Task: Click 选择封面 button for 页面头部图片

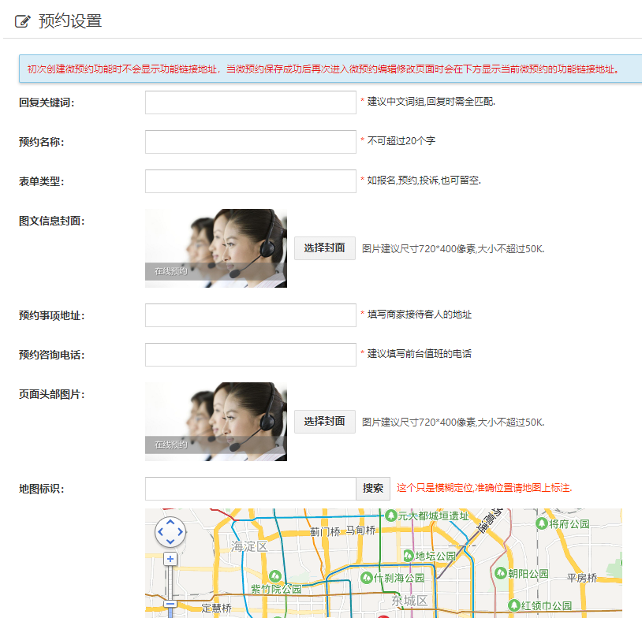Action: [x=324, y=422]
